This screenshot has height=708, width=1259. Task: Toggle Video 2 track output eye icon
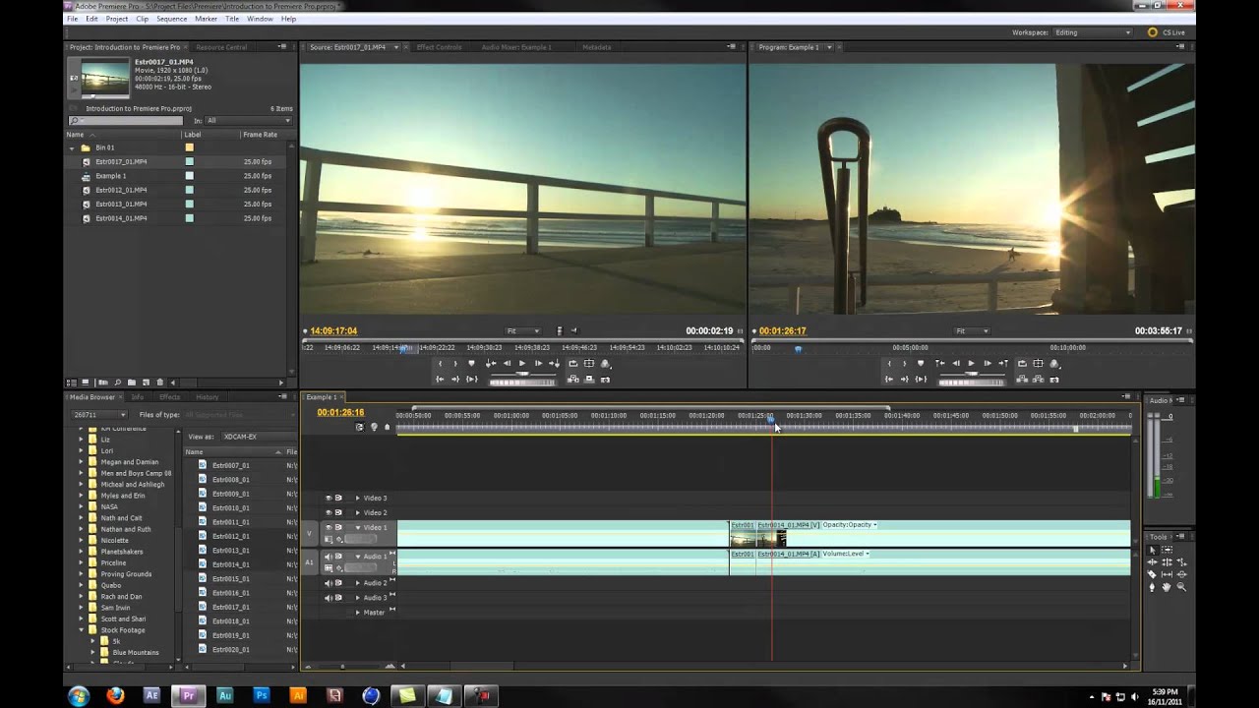click(x=329, y=512)
